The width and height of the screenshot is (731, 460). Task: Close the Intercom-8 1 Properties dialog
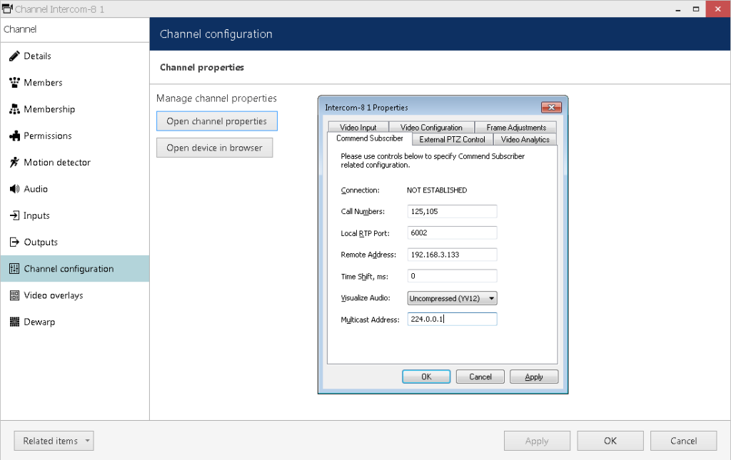click(x=551, y=108)
